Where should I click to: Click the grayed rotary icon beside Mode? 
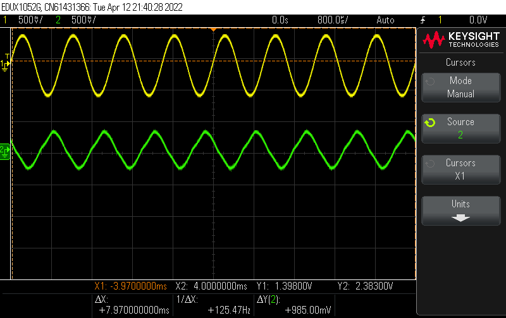tap(430, 82)
